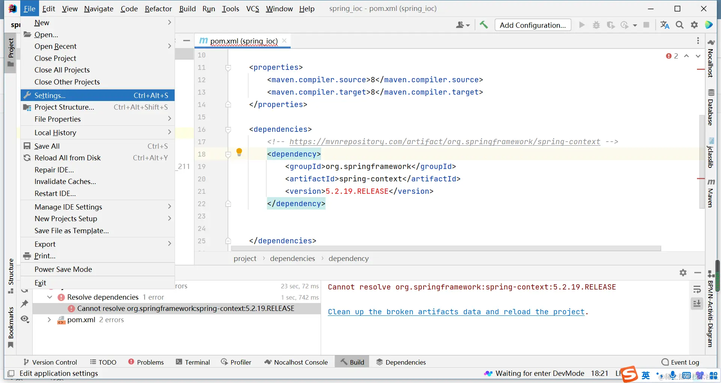The width and height of the screenshot is (721, 383).
Task: Click the intention lightbulb on line 18
Action: pos(239,152)
